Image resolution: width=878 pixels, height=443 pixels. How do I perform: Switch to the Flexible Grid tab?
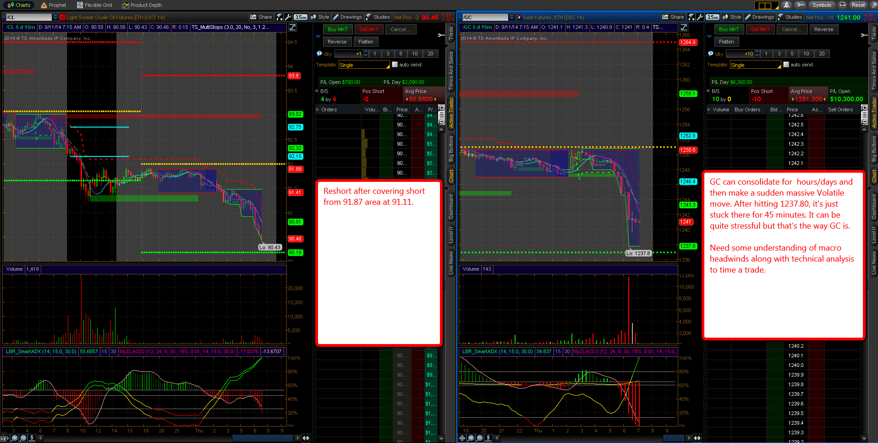pos(94,5)
